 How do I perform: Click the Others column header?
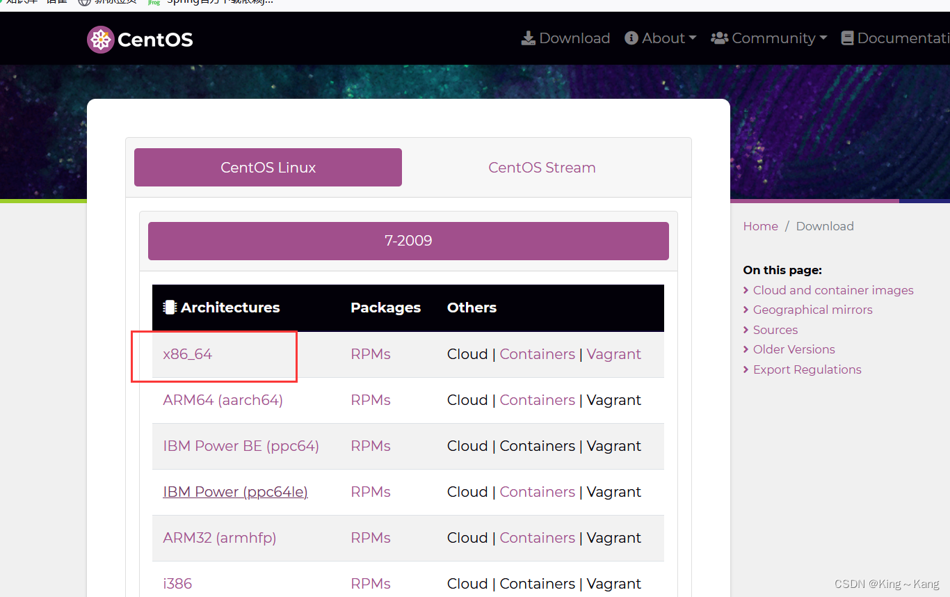pos(472,308)
